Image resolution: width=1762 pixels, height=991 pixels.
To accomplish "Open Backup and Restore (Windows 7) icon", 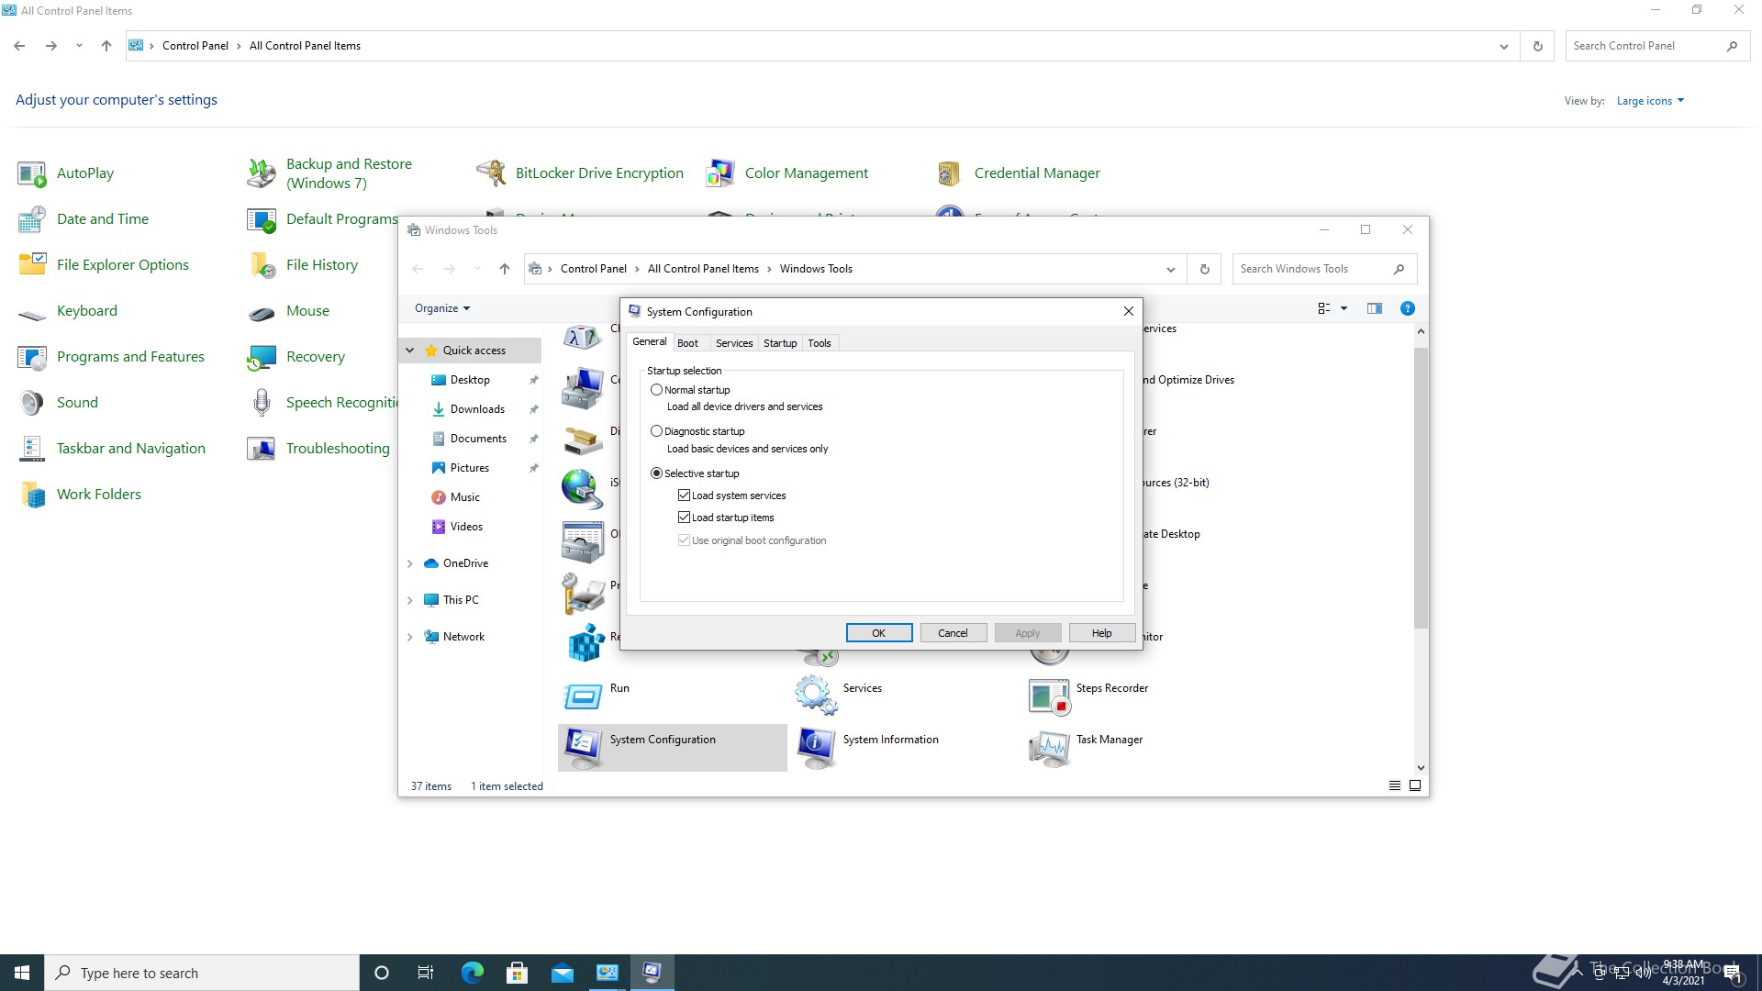I will tap(262, 173).
